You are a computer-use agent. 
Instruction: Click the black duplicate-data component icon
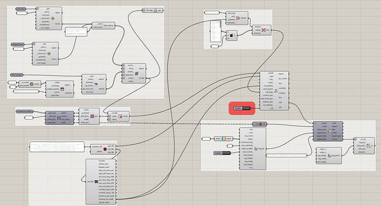click(231, 35)
